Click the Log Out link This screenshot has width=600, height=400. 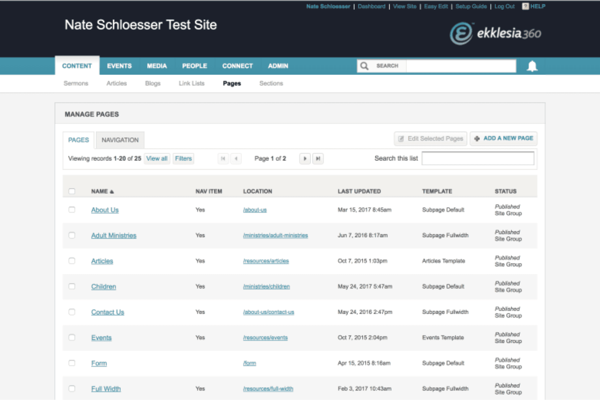tap(504, 6)
